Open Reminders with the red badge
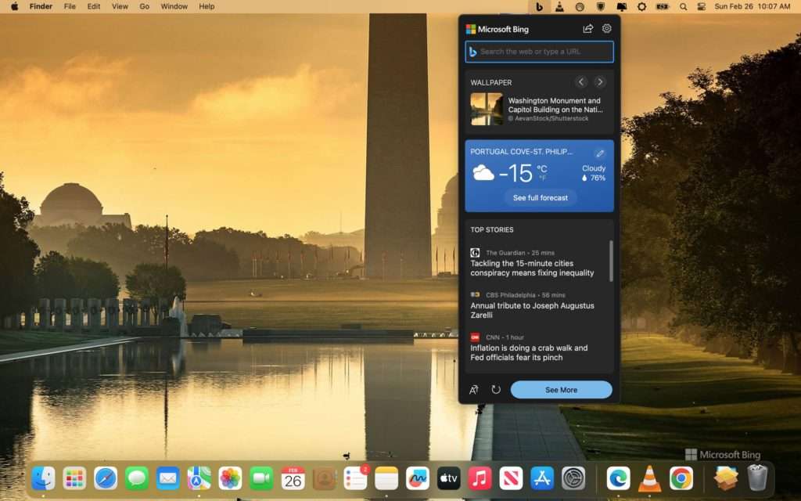The width and height of the screenshot is (801, 501). tap(356, 478)
